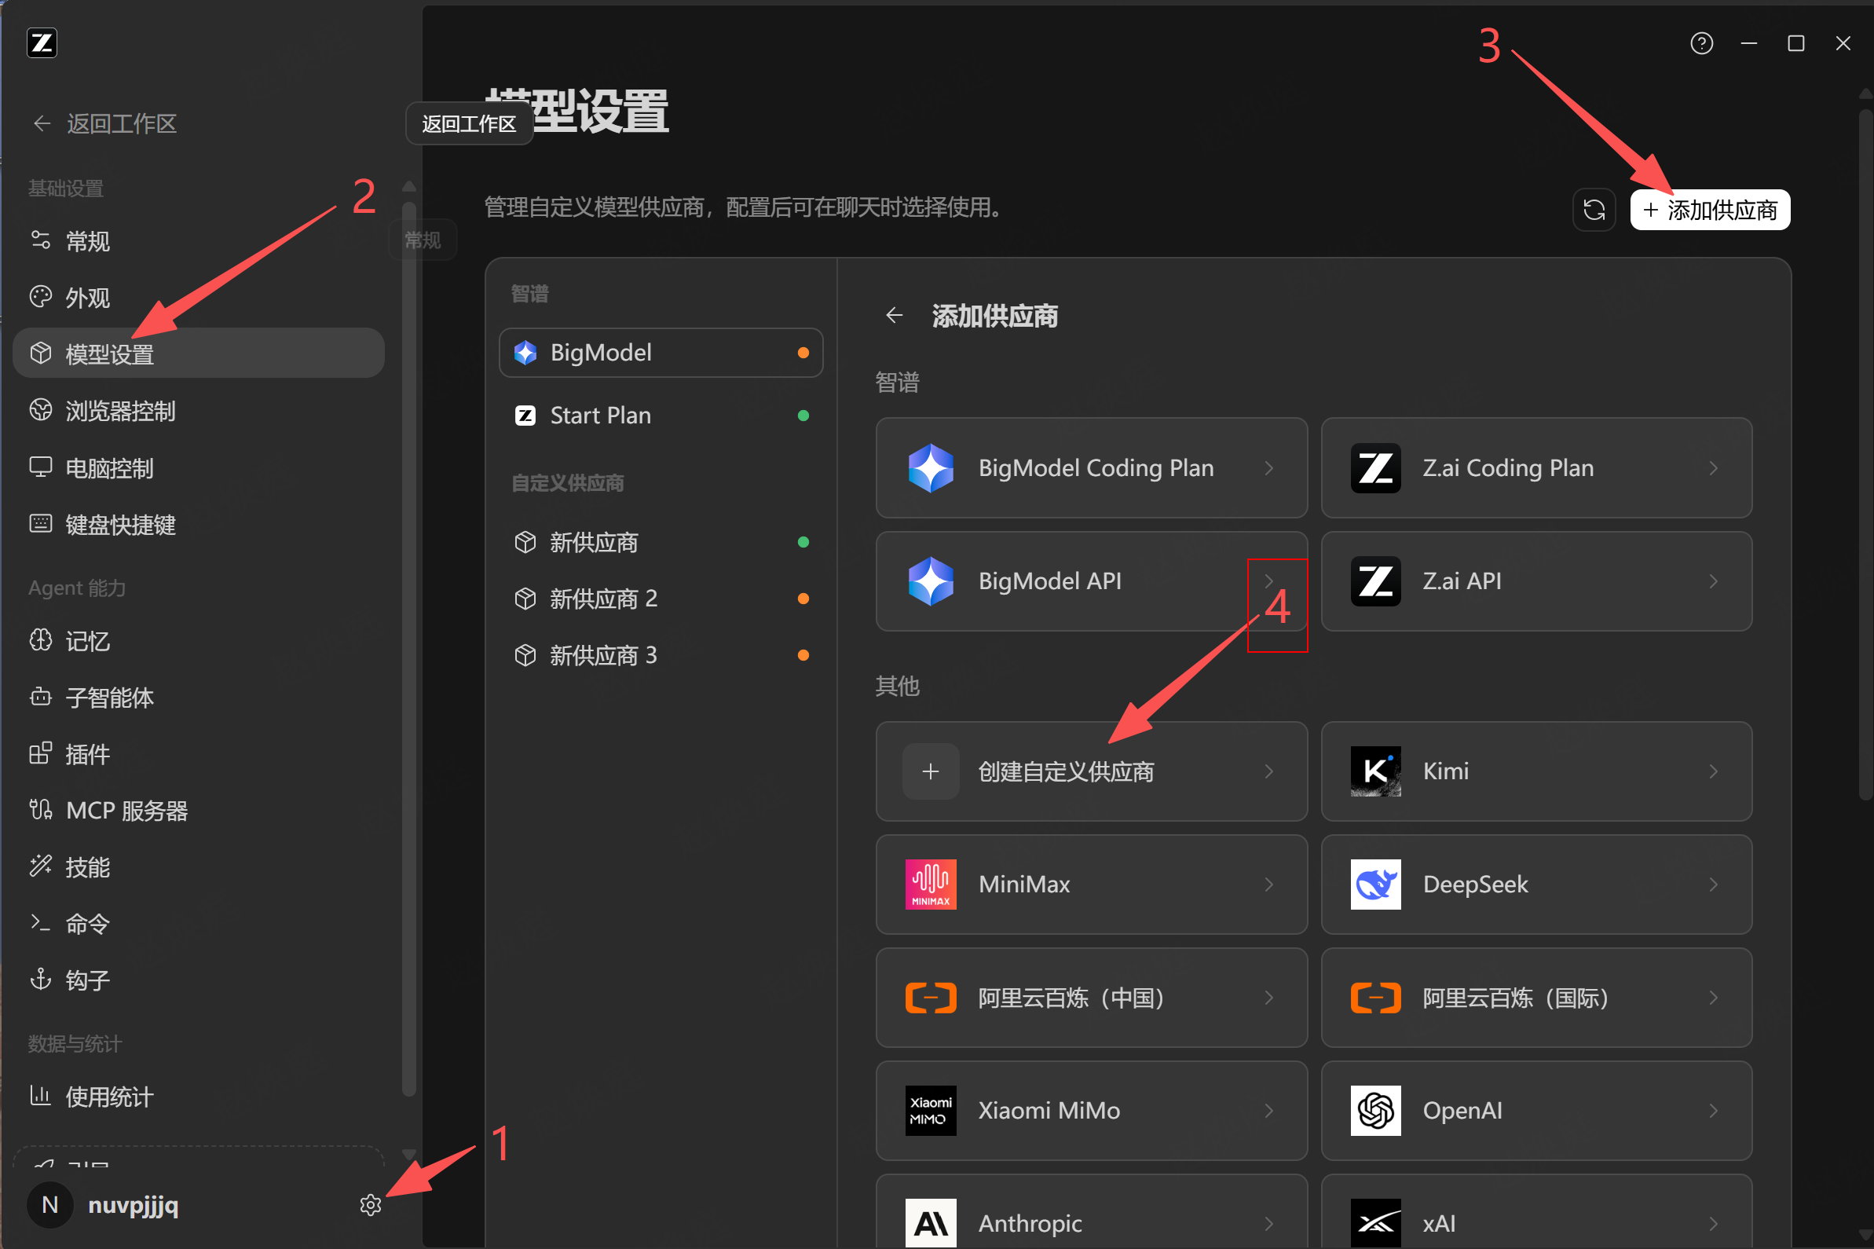
Task: Expand 阿里云百炼（国际）chevron
Action: 1713,998
